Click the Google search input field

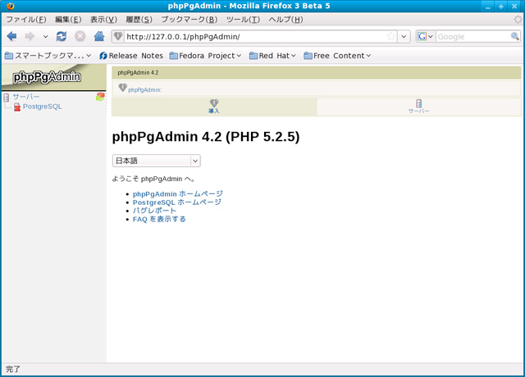472,36
